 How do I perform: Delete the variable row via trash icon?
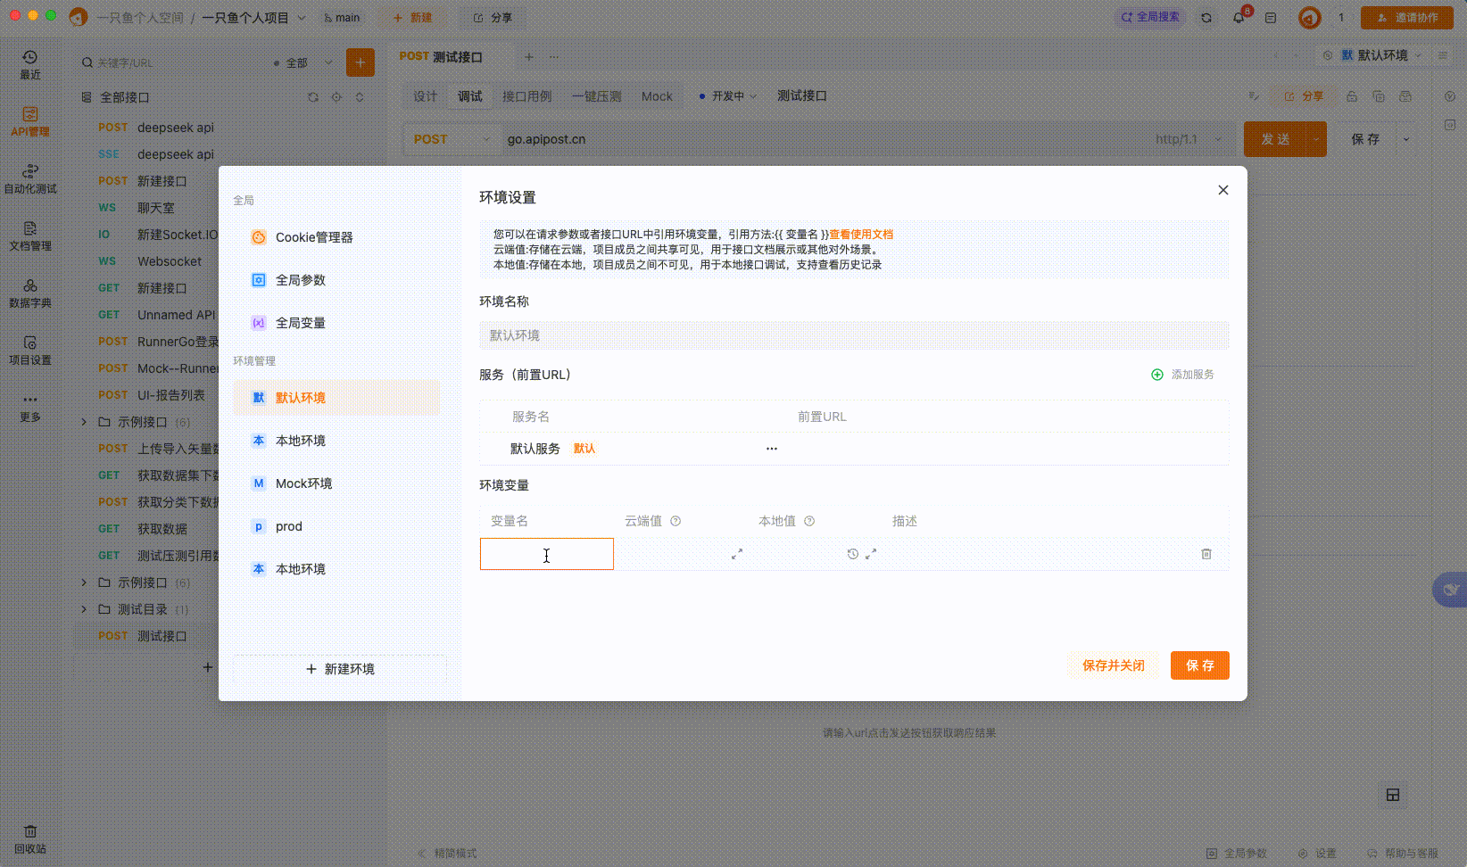point(1206,554)
